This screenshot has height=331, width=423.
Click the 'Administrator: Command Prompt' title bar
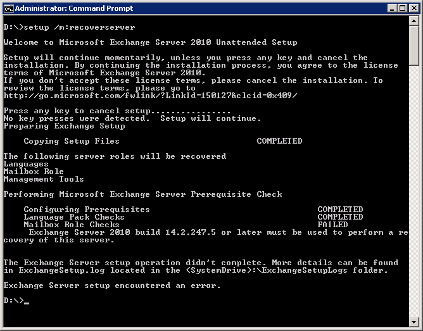point(190,8)
